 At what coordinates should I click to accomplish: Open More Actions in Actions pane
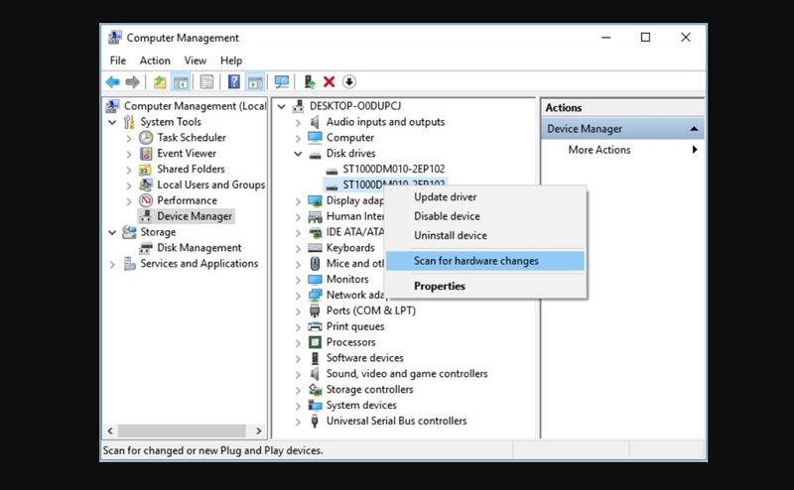tap(599, 150)
